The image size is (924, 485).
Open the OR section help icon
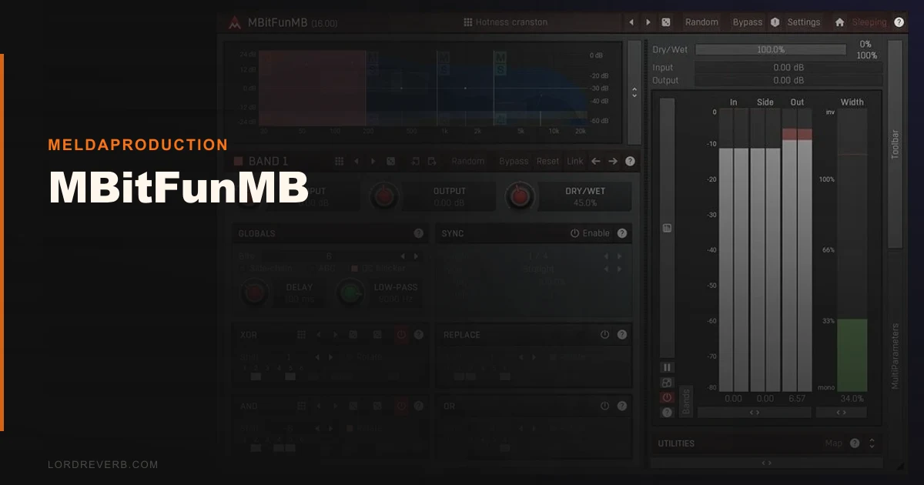coord(622,406)
